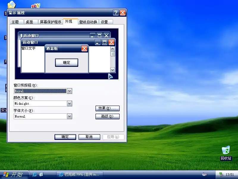Image resolution: width=238 pixels, height=179 pixels.
Task: Click the 效果(E)... button
Action: 107,108
